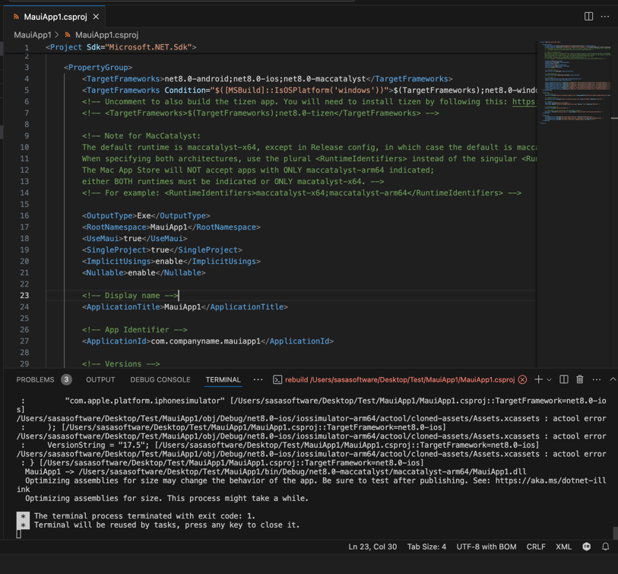Show additional panel views ellipsis
The width and height of the screenshot is (618, 574).
pyautogui.click(x=258, y=379)
